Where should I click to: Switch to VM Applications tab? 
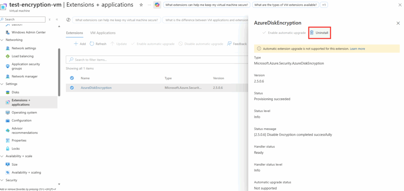pyautogui.click(x=103, y=33)
